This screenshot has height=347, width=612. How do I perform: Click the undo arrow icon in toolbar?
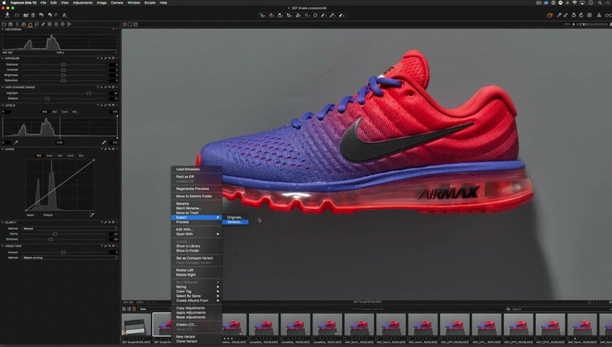50,15
